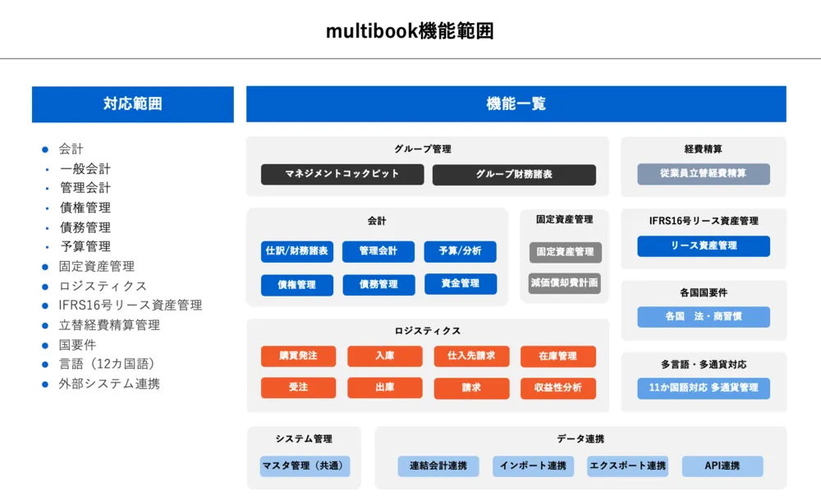Select the 言語（12カ国語） list item
The image size is (821, 500).
109,364
